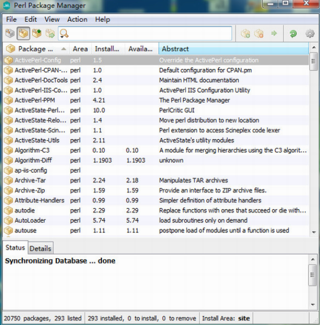
Task: Click the mark for remove icon
Action: coord(259,33)
